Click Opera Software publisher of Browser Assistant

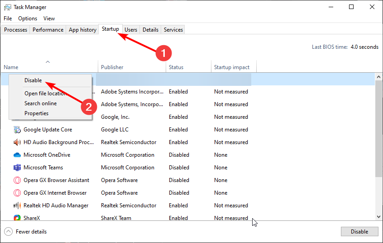119,180
